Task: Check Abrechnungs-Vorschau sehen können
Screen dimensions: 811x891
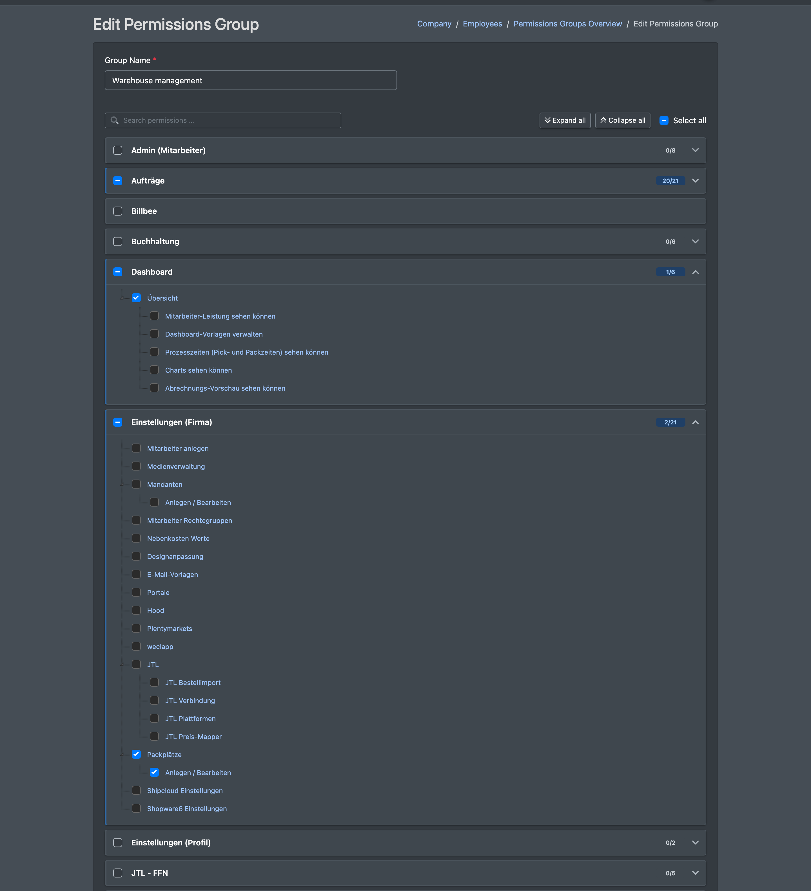Action: point(154,388)
